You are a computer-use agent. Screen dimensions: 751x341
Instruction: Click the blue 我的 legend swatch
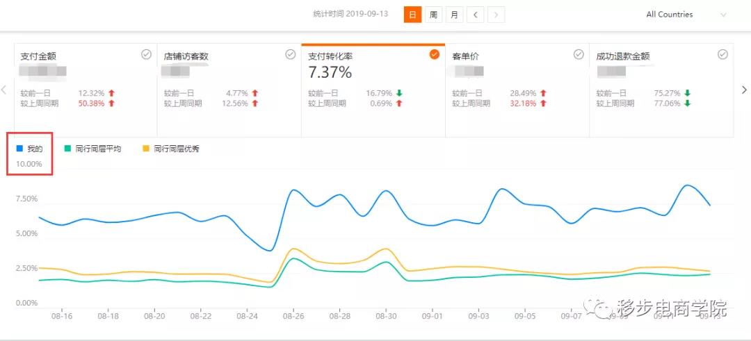[19, 149]
